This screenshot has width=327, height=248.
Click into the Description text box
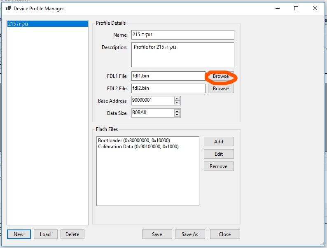point(182,54)
